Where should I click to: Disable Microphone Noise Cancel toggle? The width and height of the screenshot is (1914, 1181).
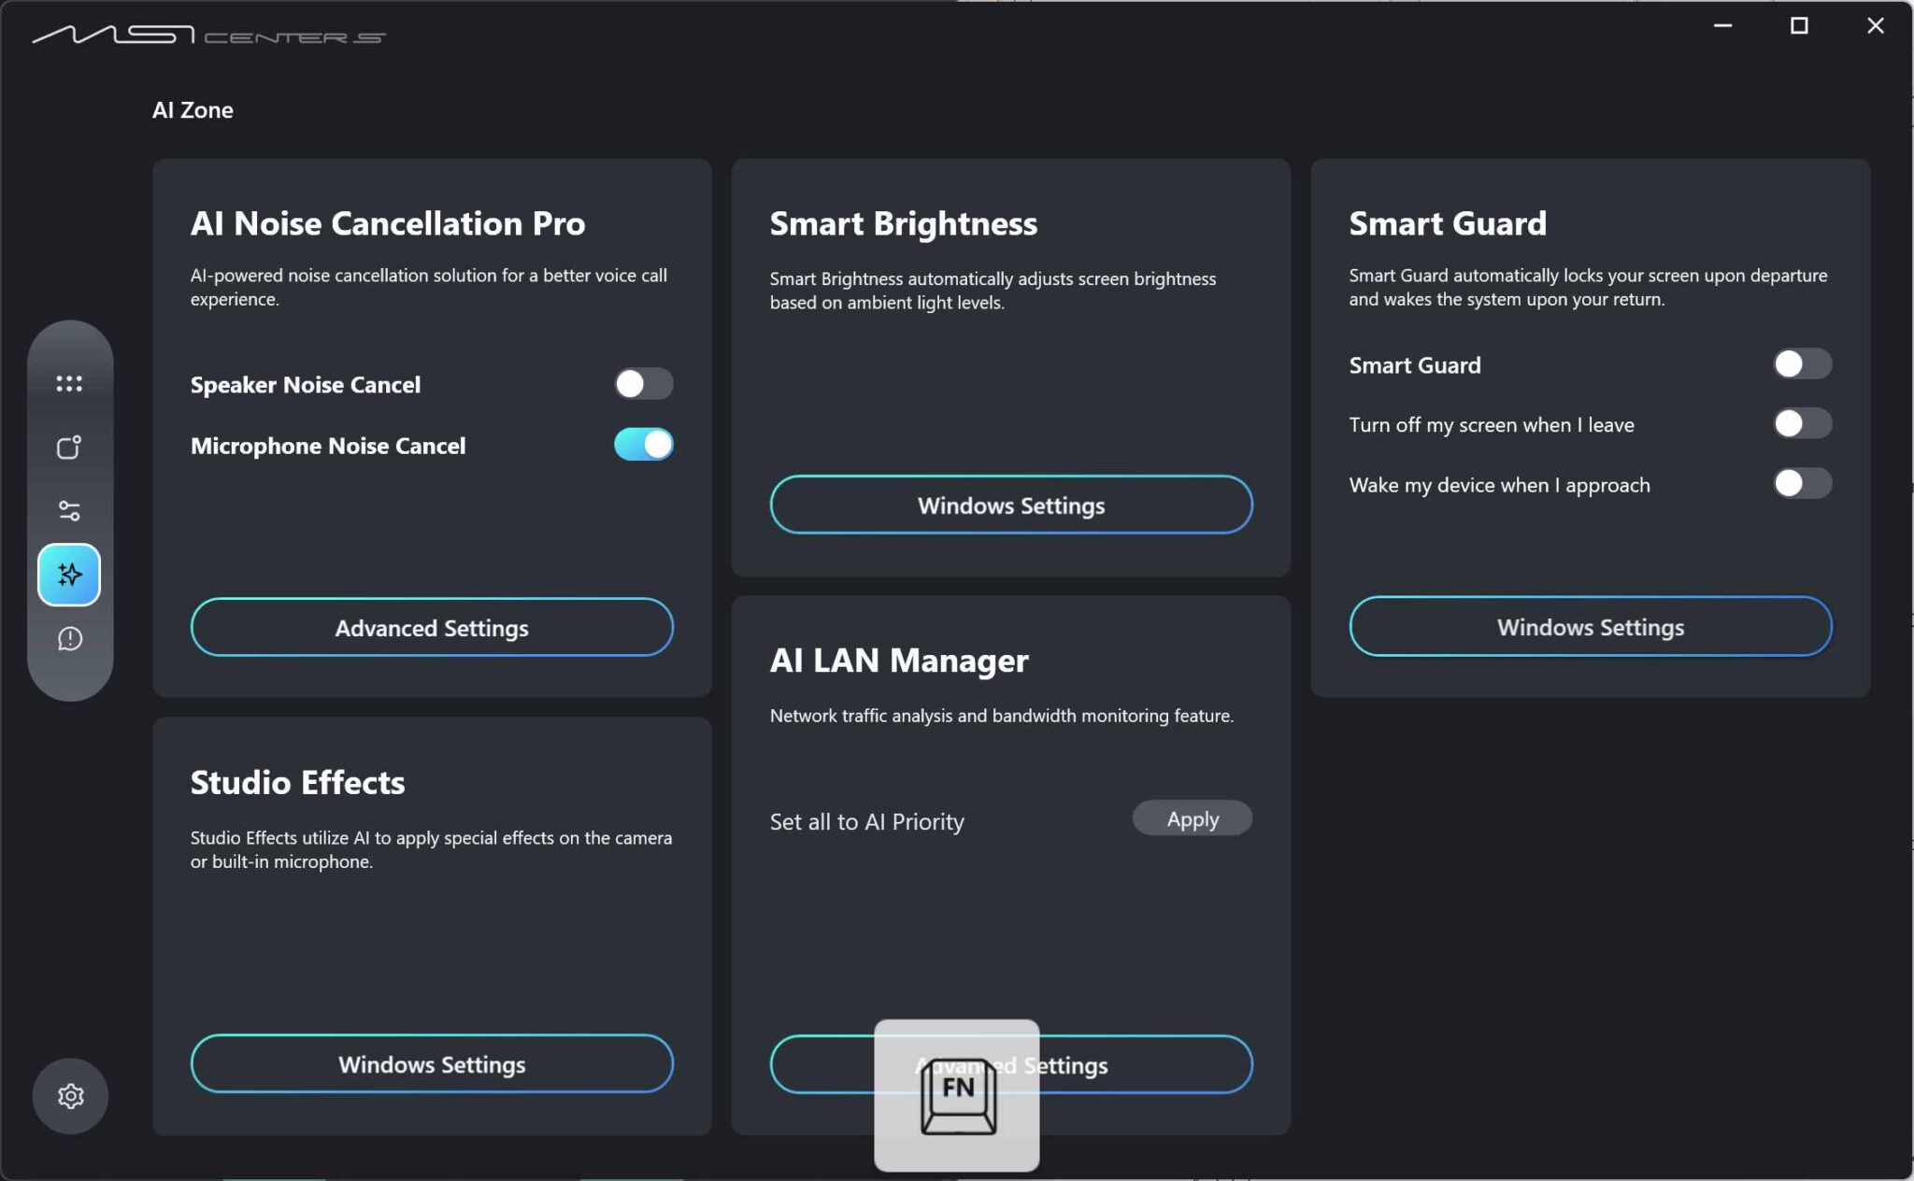click(643, 445)
